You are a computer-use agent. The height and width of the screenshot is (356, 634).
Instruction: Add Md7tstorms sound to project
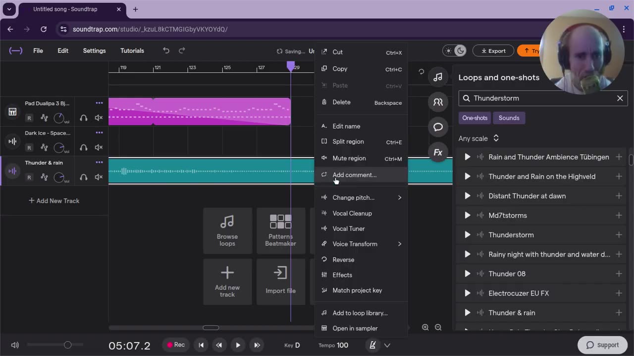(619, 215)
